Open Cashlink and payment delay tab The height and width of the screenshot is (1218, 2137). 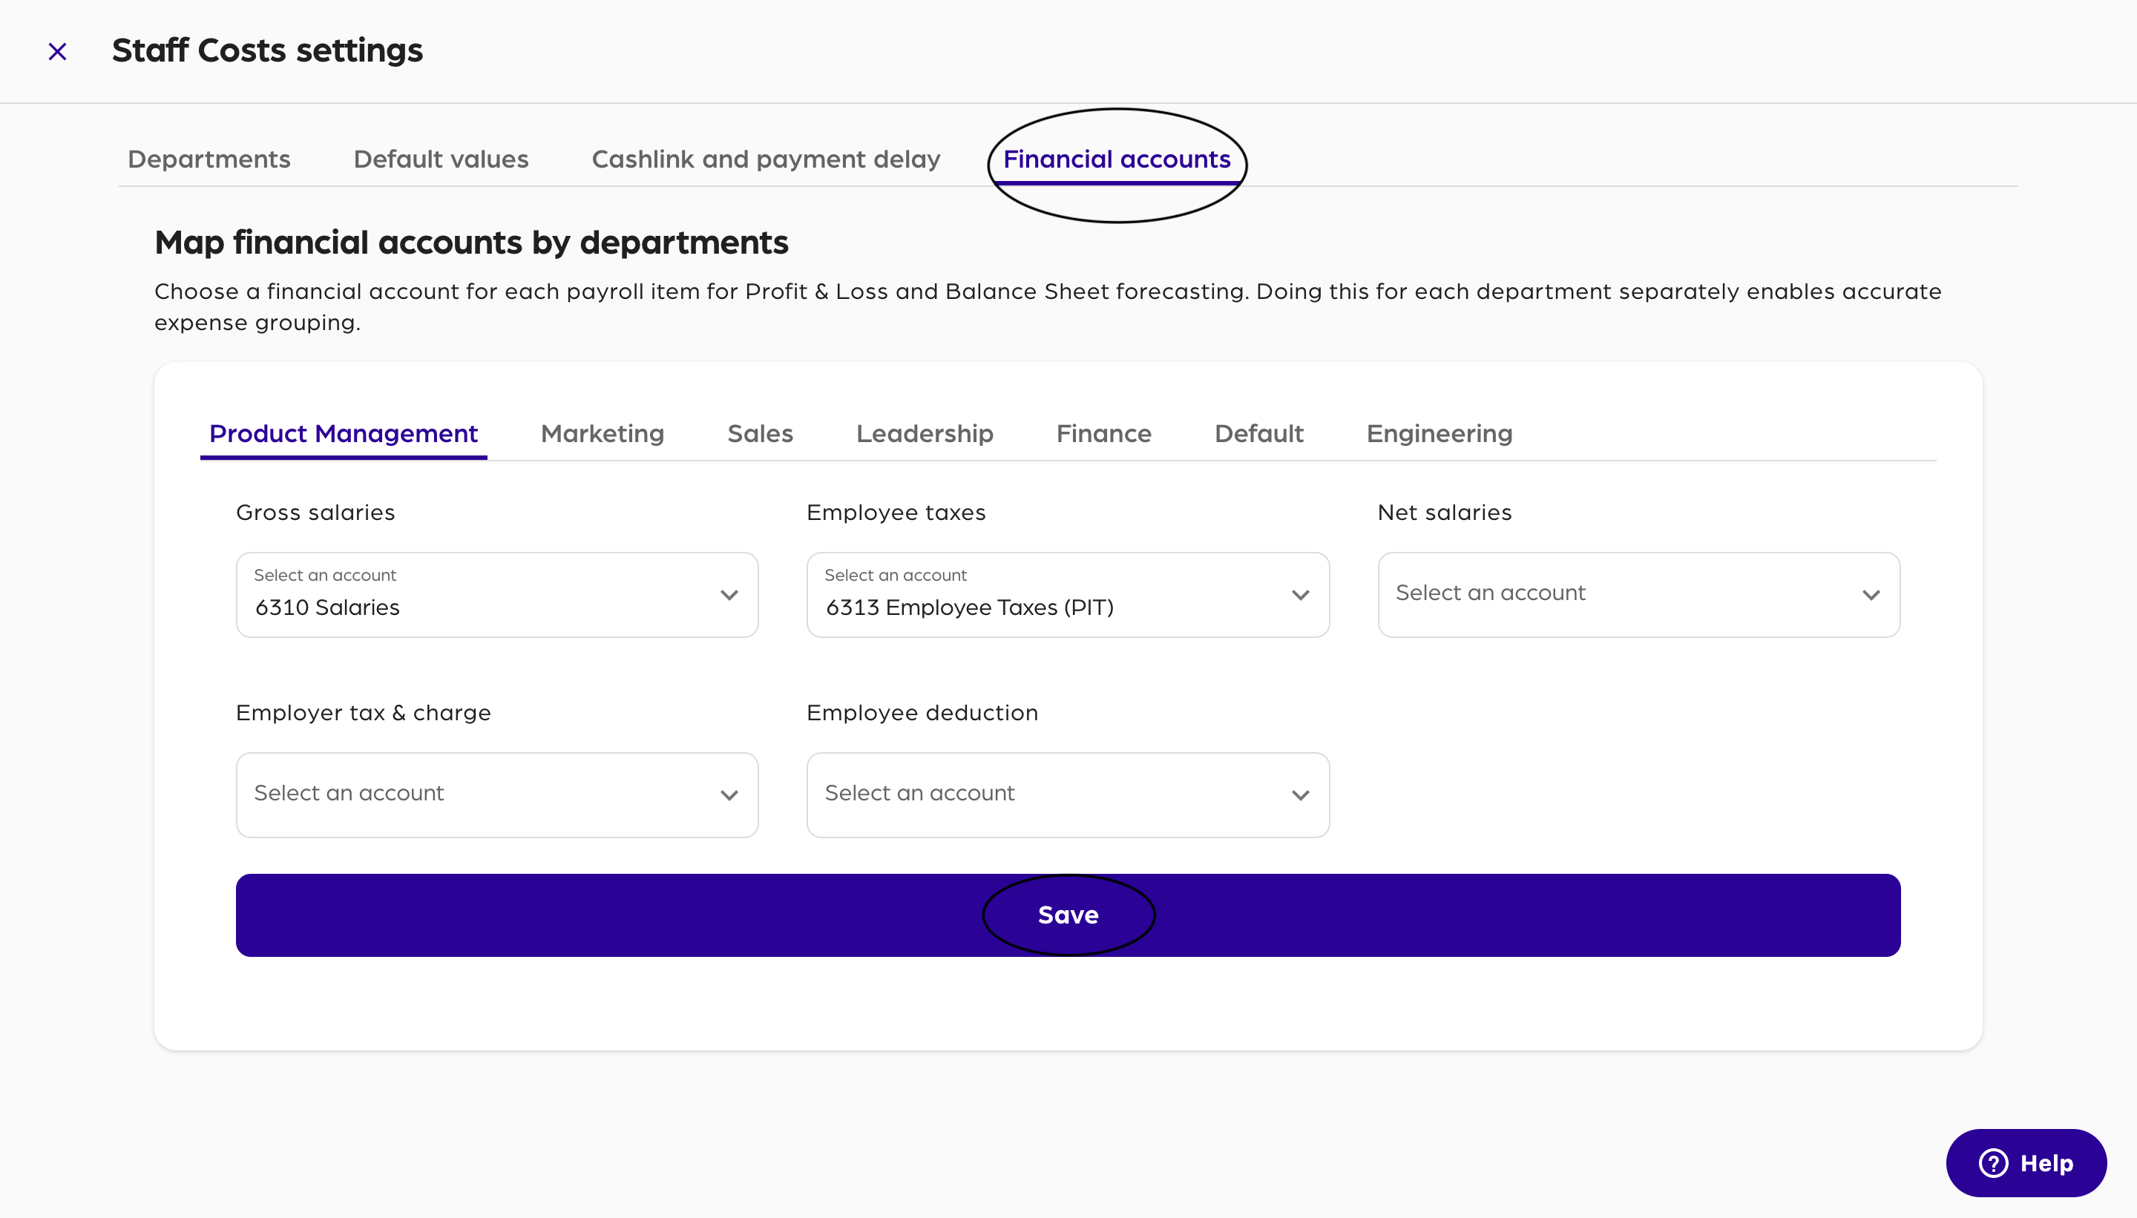[766, 159]
